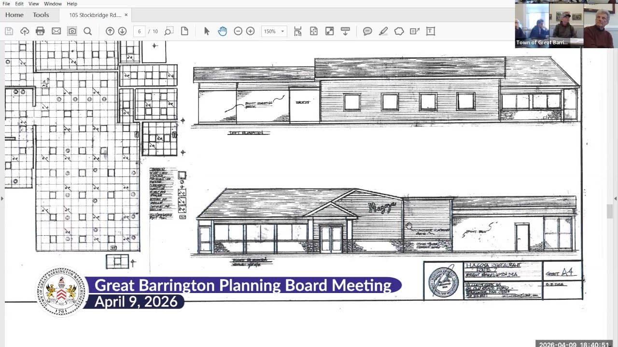Take a snapshot using camera icon
The width and height of the screenshot is (618, 347).
(72, 31)
